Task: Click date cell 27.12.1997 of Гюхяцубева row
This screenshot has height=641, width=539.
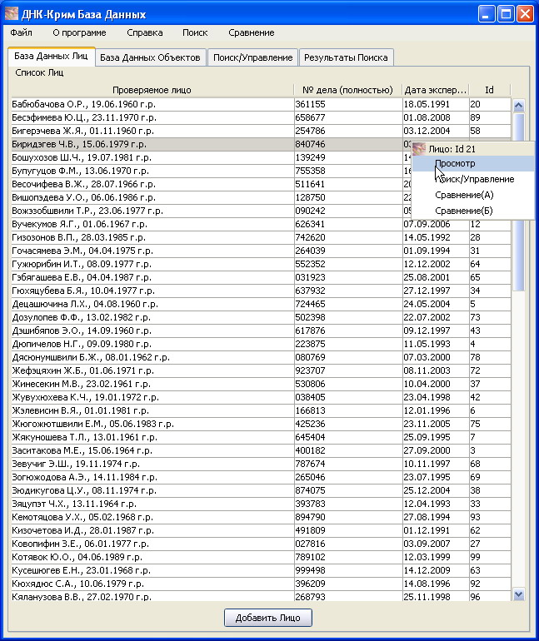Action: click(436, 291)
